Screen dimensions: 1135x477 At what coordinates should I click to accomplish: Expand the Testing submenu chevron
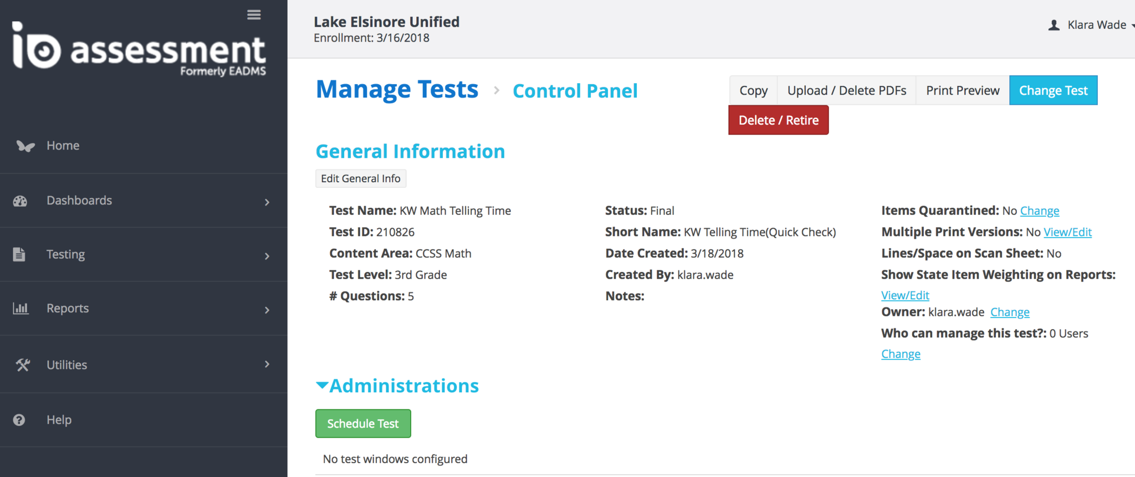267,256
